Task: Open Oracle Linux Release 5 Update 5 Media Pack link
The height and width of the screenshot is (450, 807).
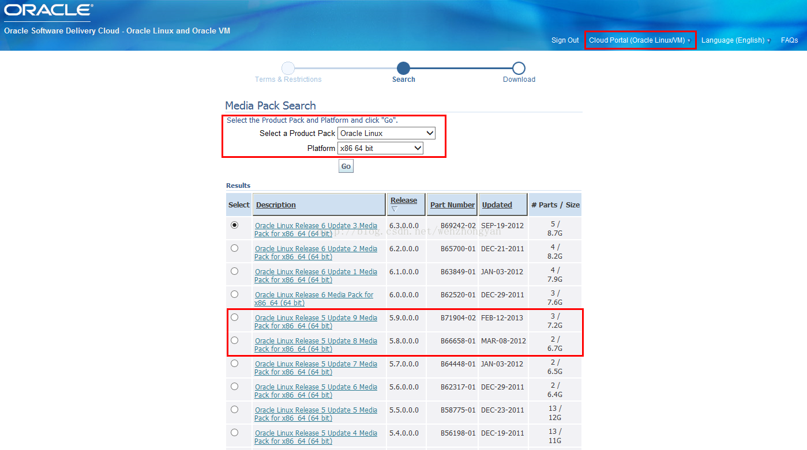Action: (316, 414)
